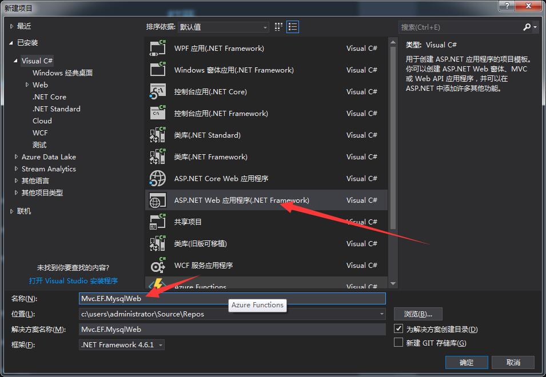Click the .NET Framework console app icon
Screen dimensions: 546x377
click(x=158, y=113)
